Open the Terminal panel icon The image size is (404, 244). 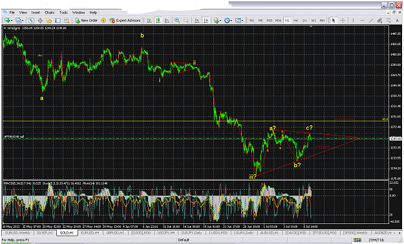pos(58,21)
